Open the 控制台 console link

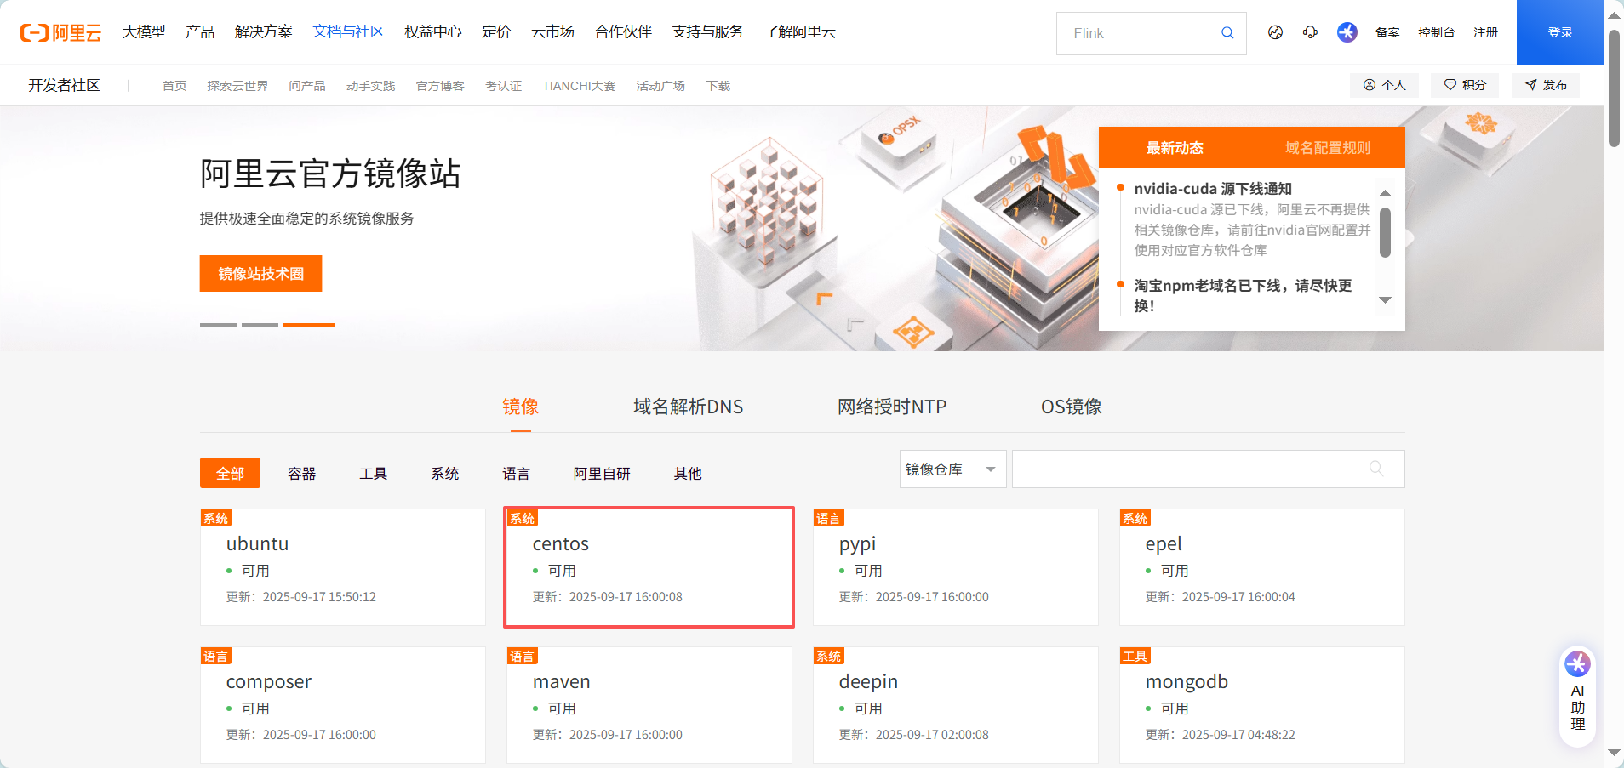click(x=1436, y=32)
